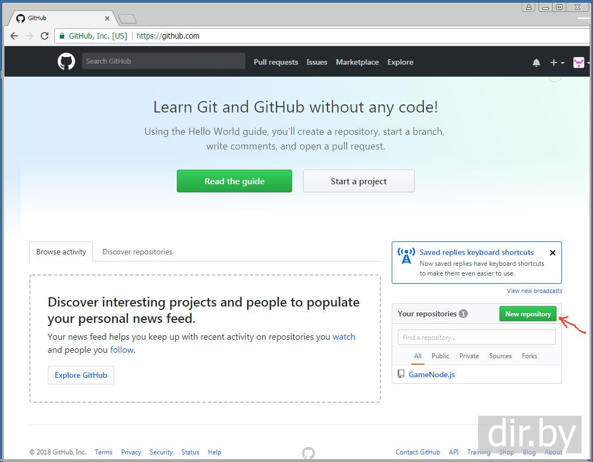Click the green New repository button
Screen dimensions: 593x462
pyautogui.click(x=528, y=314)
